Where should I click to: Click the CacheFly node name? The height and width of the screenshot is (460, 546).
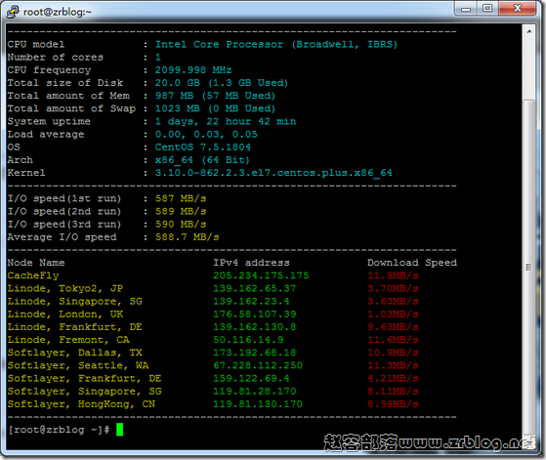33,275
